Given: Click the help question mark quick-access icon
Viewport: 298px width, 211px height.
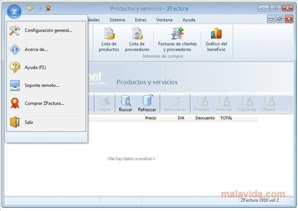Looking at the screenshot, I should (30, 8).
